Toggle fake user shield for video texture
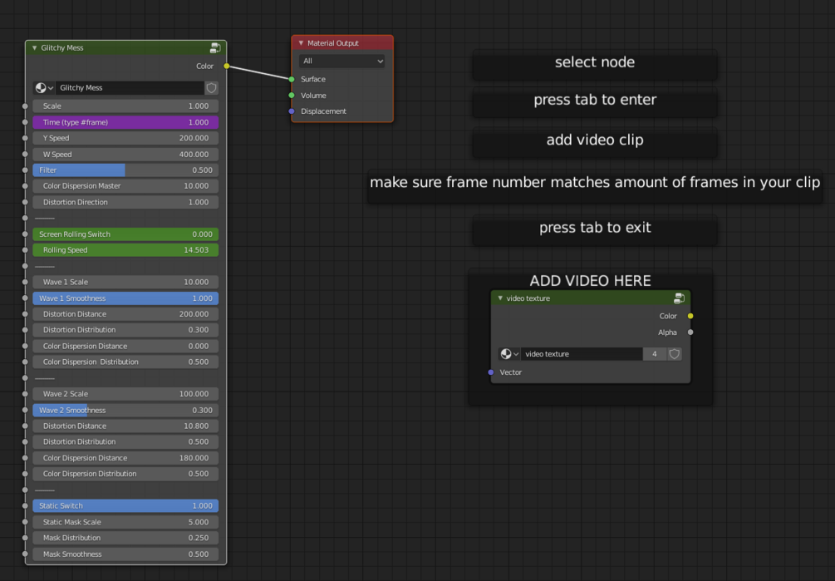 pyautogui.click(x=674, y=353)
